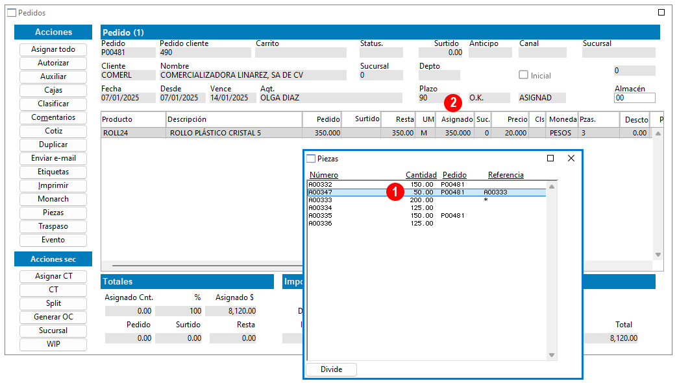
Task: Select the Clasificar action
Action: coord(53,104)
